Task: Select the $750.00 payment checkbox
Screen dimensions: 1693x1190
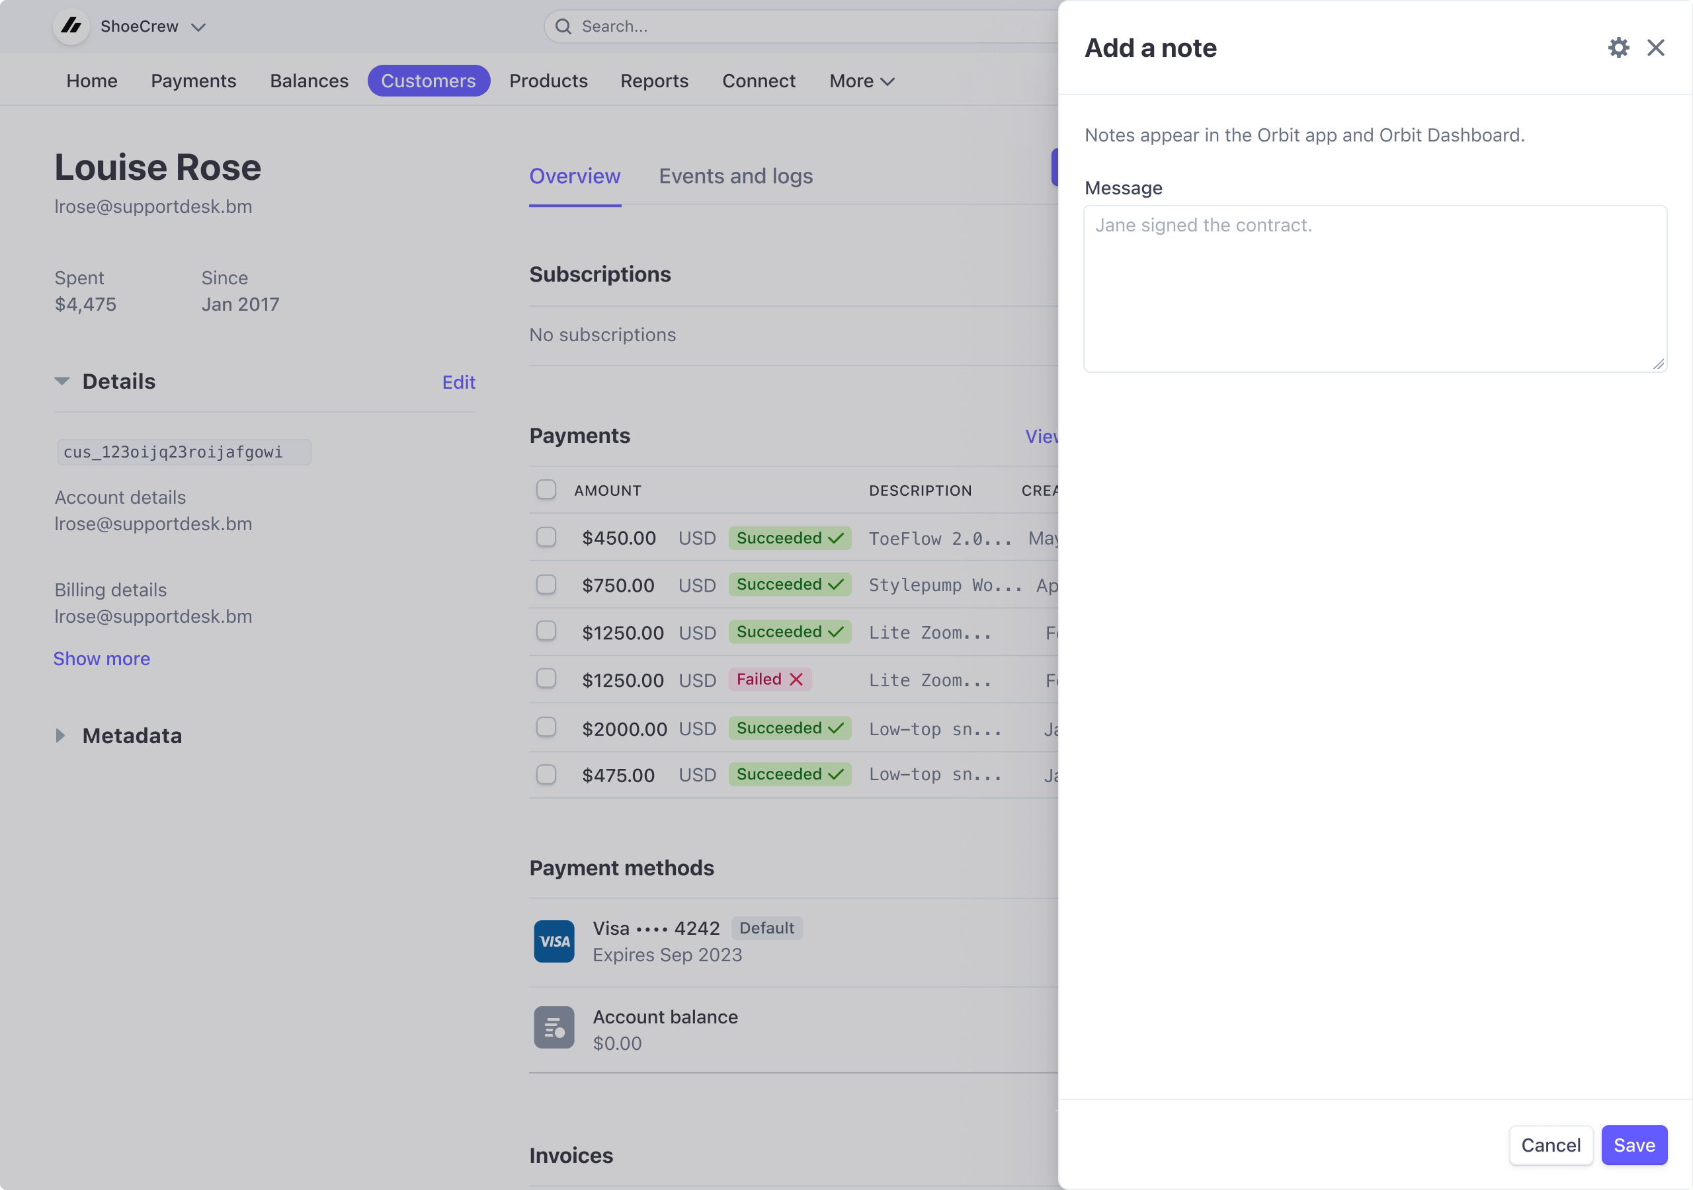Action: pos(546,584)
